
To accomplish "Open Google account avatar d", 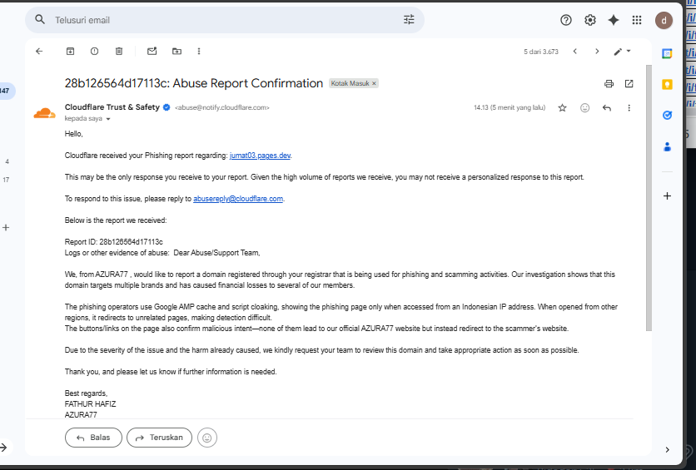I will [x=664, y=21].
